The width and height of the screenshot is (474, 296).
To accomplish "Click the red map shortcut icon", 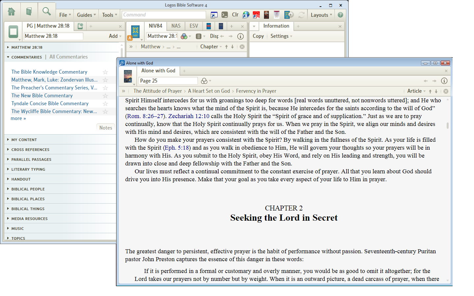I will coord(256,15).
